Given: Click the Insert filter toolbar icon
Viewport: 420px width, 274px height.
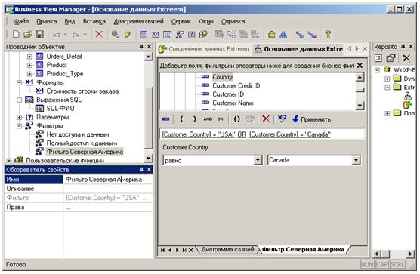Looking at the screenshot, I should pyautogui.click(x=180, y=35).
